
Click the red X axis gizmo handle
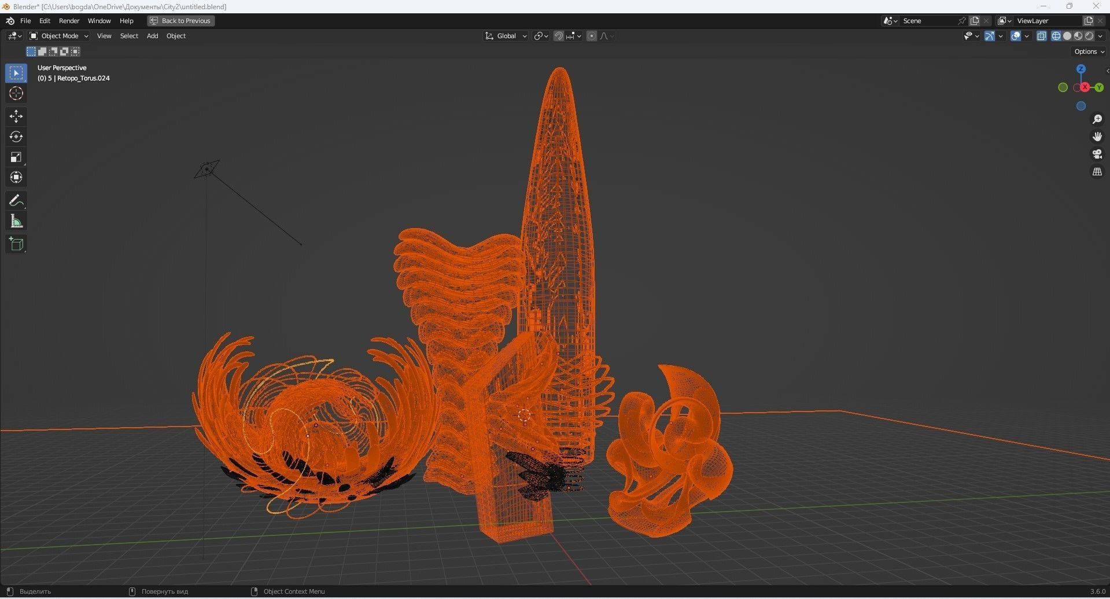pyautogui.click(x=1085, y=87)
